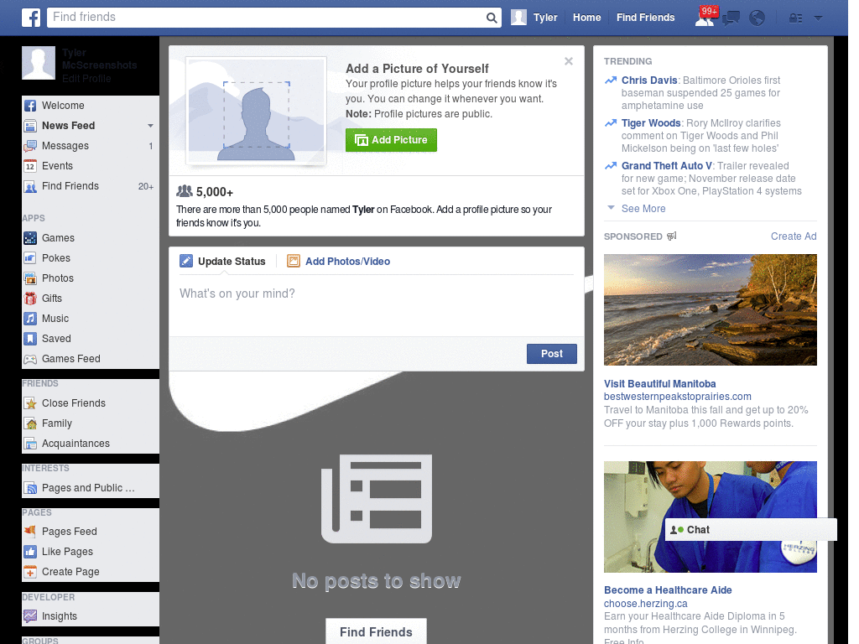Open the notifications globe icon
The width and height of the screenshot is (859, 644).
pyautogui.click(x=757, y=18)
